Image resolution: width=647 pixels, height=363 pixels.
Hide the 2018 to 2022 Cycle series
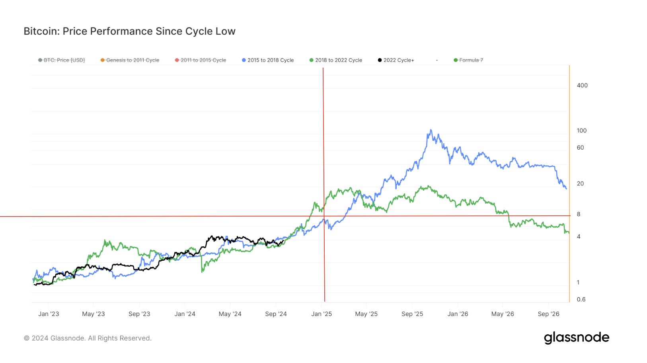[x=336, y=60]
